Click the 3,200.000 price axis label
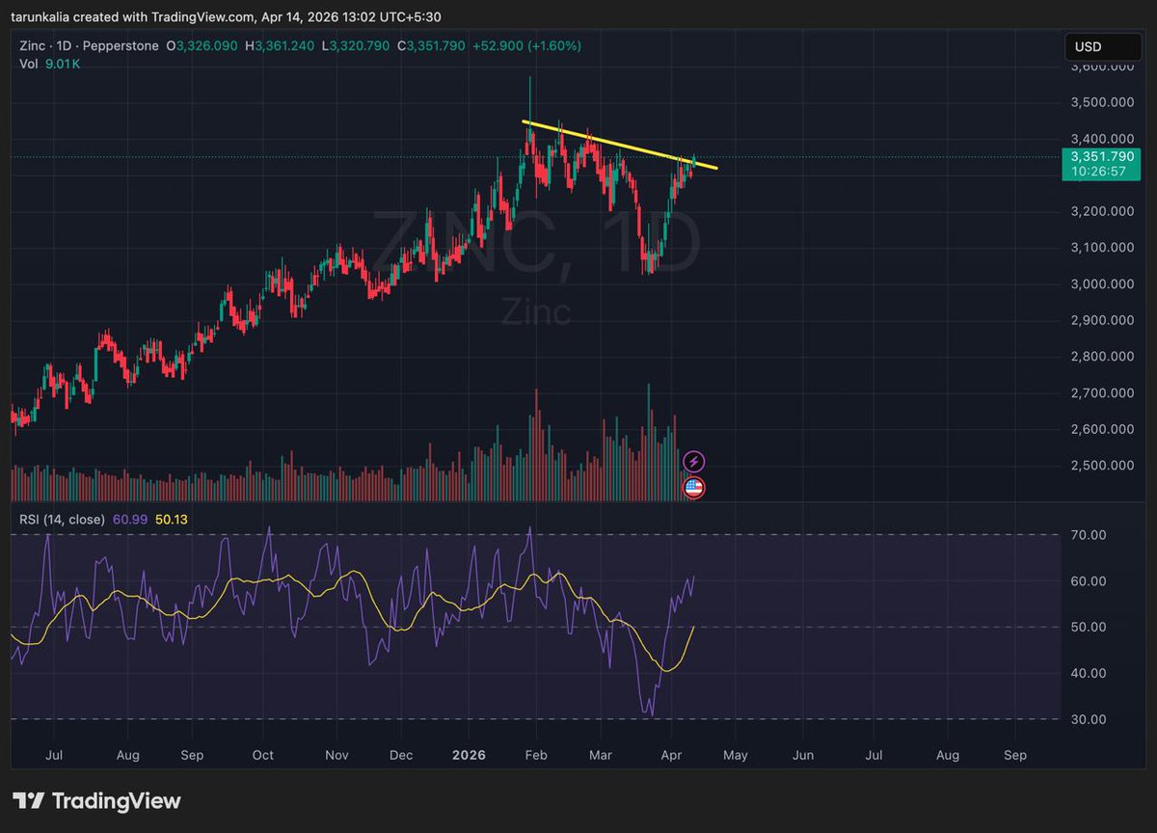 1100,211
